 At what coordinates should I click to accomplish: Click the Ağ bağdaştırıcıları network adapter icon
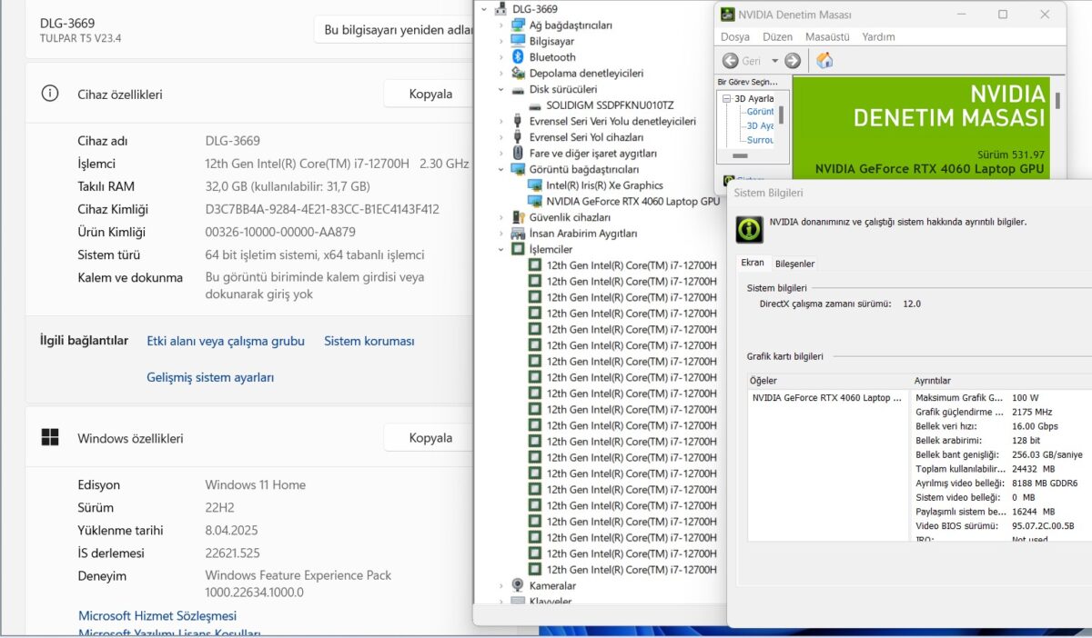tap(518, 25)
